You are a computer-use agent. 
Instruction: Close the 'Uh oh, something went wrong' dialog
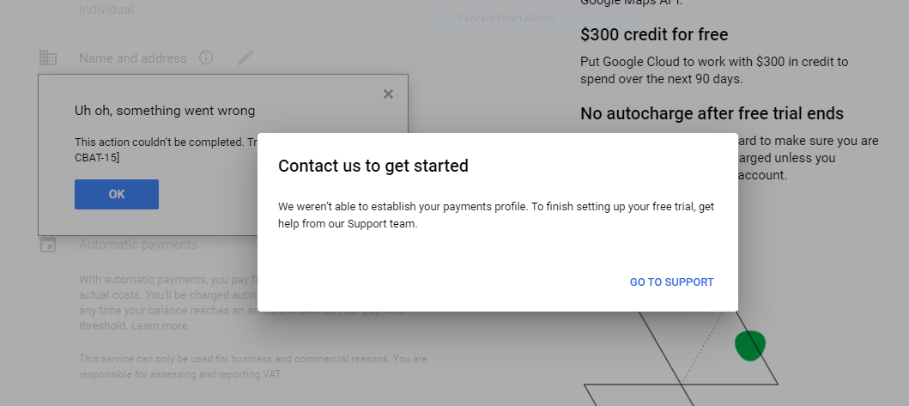click(x=388, y=94)
